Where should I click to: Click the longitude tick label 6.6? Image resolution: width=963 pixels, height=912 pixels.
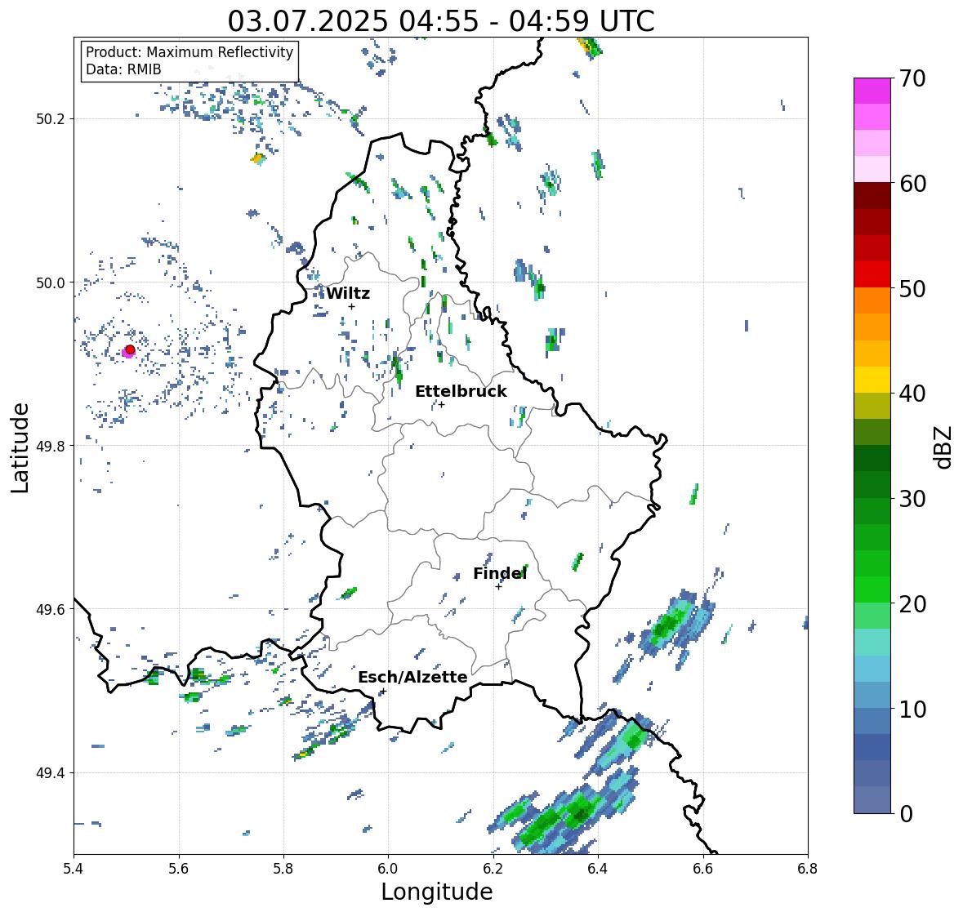703,868
